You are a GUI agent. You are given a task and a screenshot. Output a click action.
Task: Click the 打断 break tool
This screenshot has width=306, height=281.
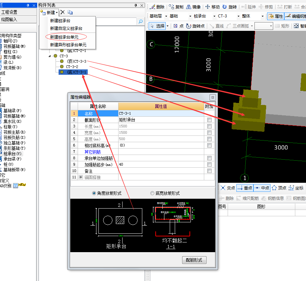[x=285, y=7]
